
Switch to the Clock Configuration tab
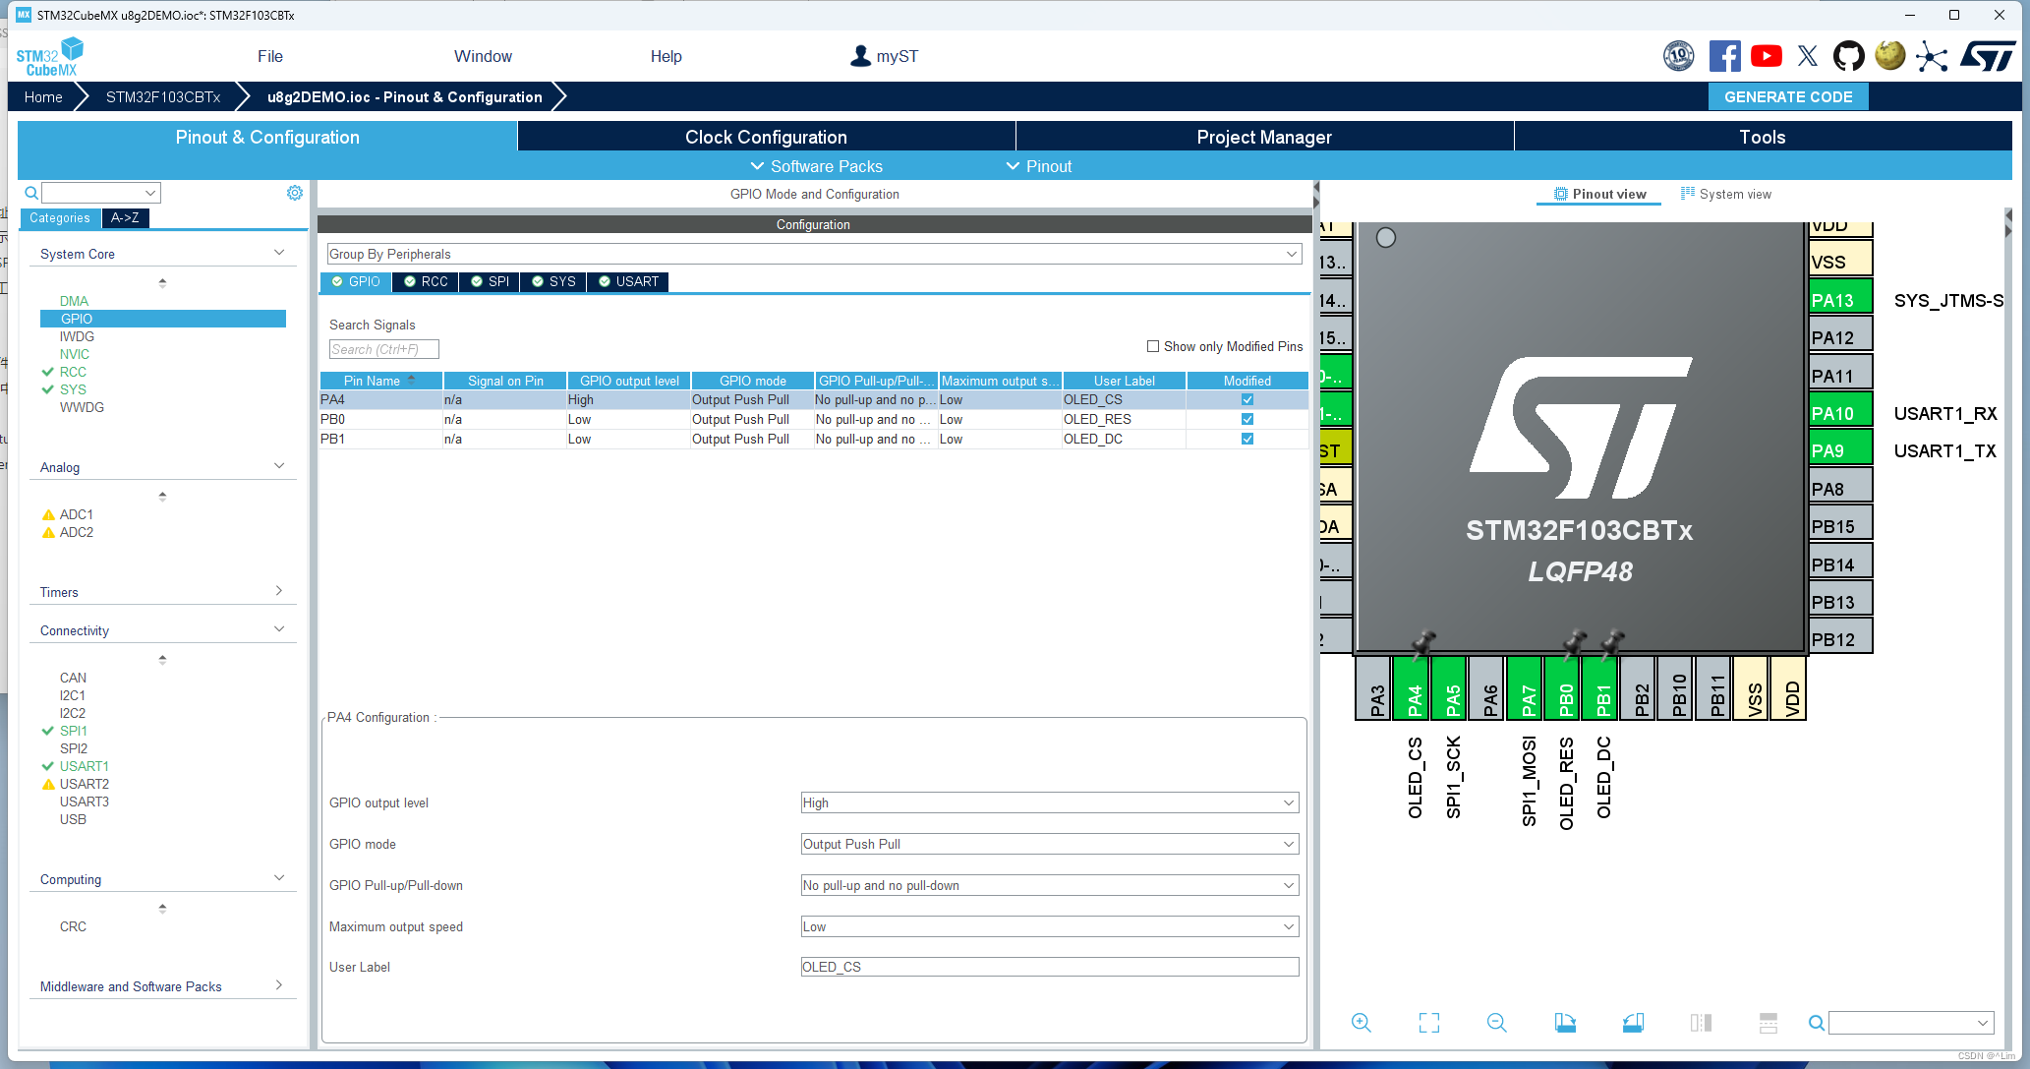click(766, 137)
